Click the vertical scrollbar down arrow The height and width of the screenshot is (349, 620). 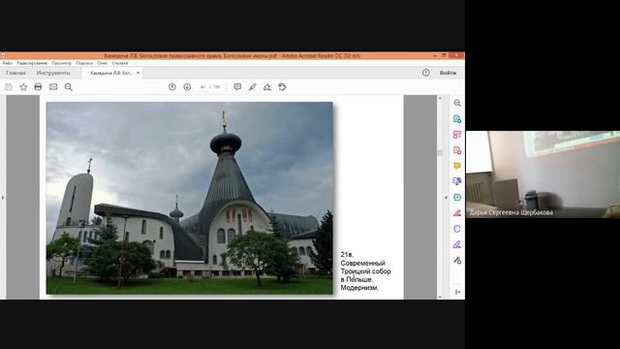(440, 297)
